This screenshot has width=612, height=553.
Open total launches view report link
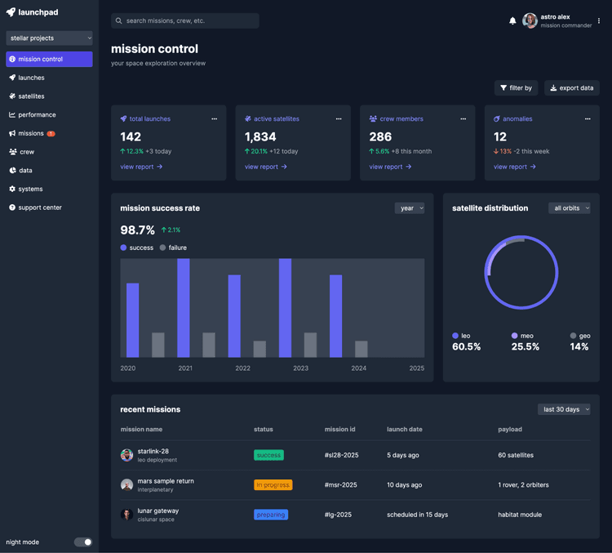click(141, 167)
